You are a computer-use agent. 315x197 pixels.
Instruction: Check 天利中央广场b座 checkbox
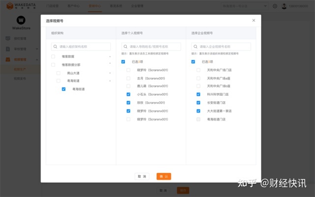tap(198, 86)
